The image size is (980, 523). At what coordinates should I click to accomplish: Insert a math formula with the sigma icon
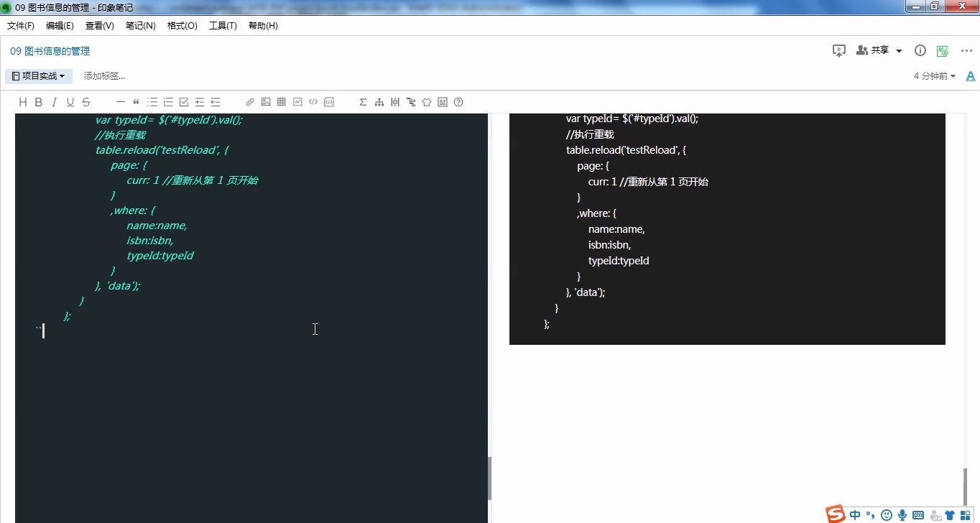tap(363, 102)
